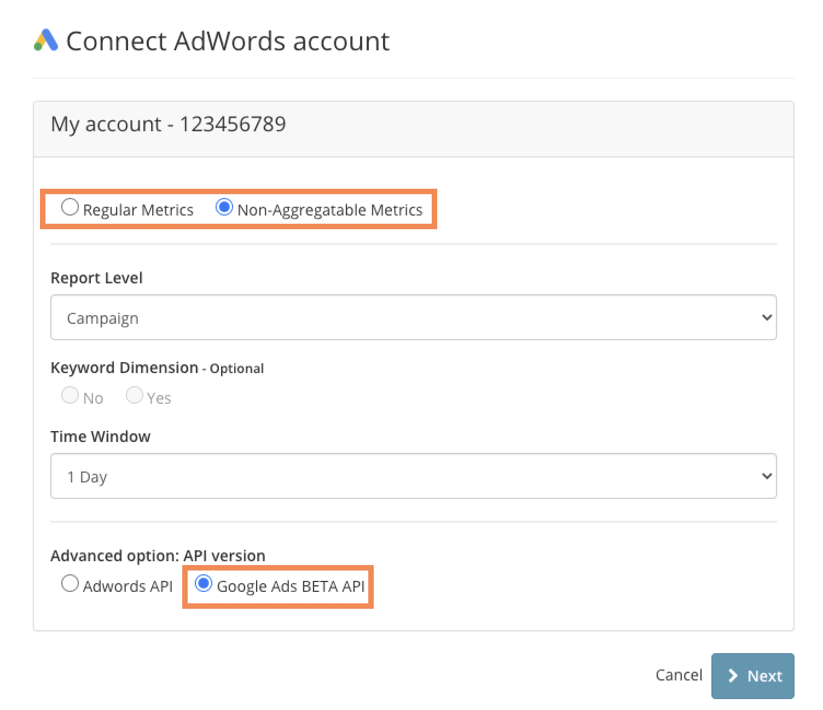823x710 pixels.
Task: Expand the Time Window 1 Day dropdown
Action: (x=413, y=476)
